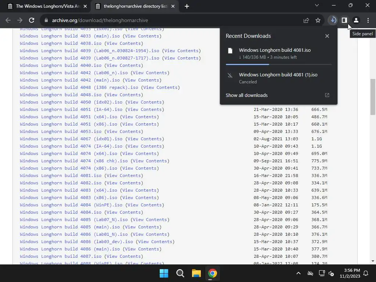The image size is (376, 282).
Task: Open the Side panel
Action: point(344,20)
